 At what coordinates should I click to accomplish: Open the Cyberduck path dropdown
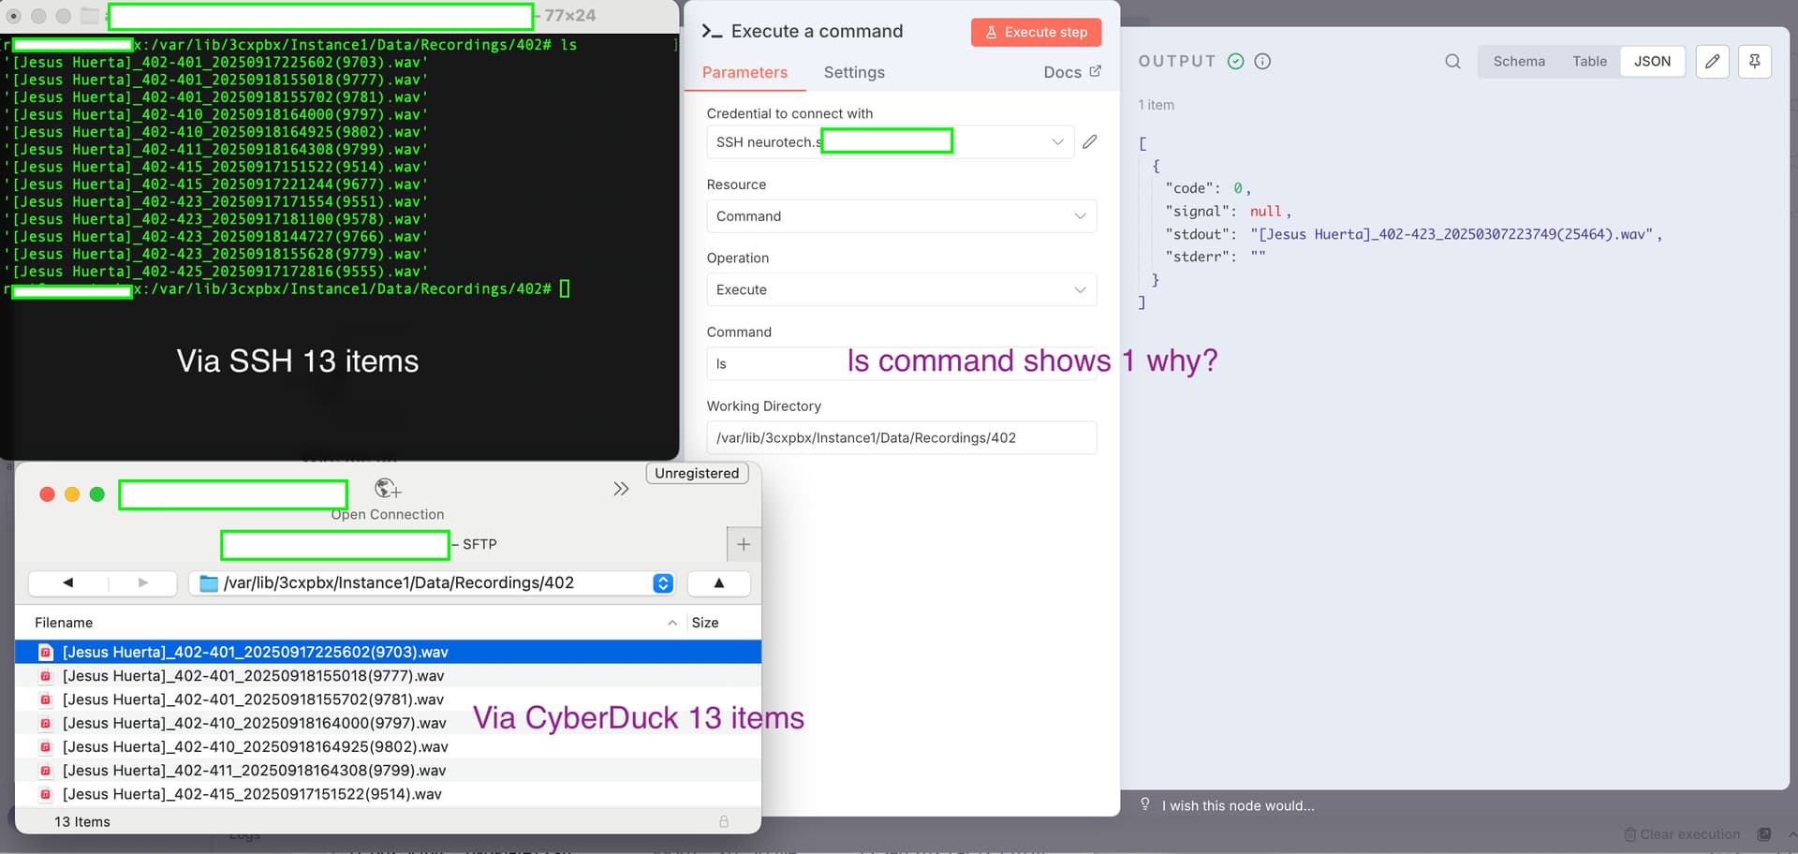663,582
